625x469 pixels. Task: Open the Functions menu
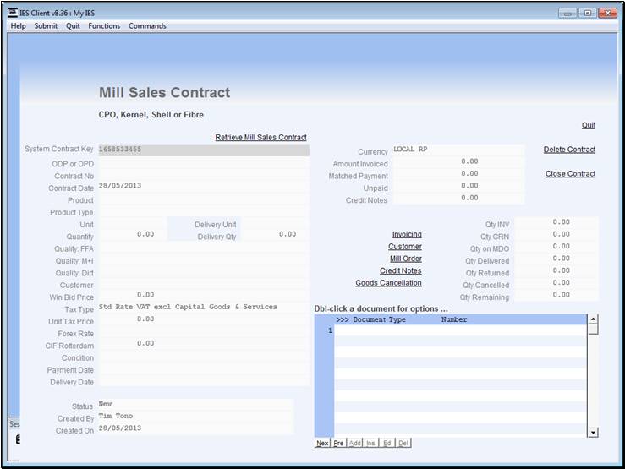[x=104, y=26]
